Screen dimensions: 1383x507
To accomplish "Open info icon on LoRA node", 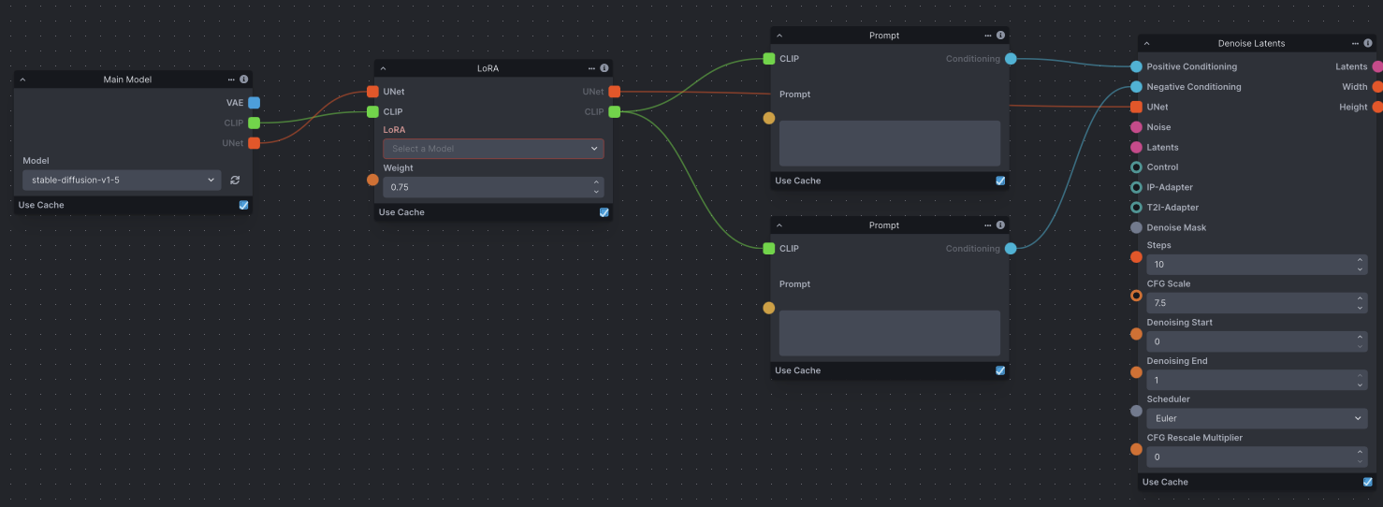I will pyautogui.click(x=604, y=68).
